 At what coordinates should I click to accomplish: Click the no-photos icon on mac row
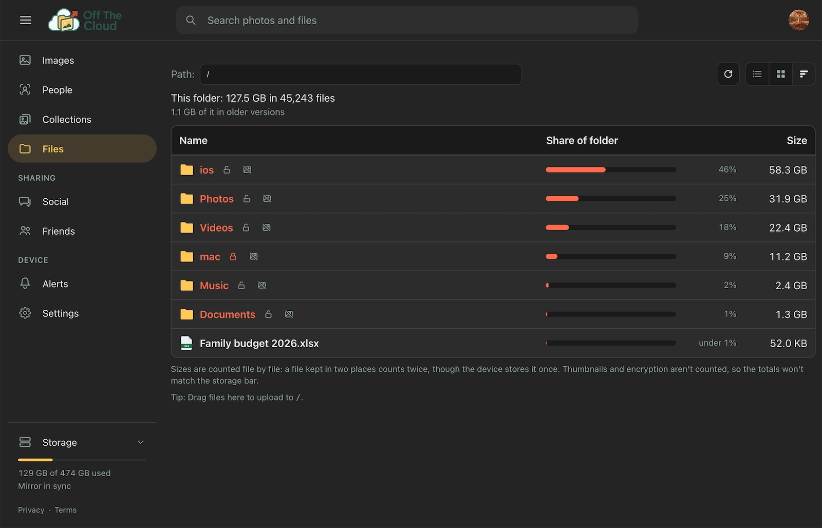[x=254, y=256]
